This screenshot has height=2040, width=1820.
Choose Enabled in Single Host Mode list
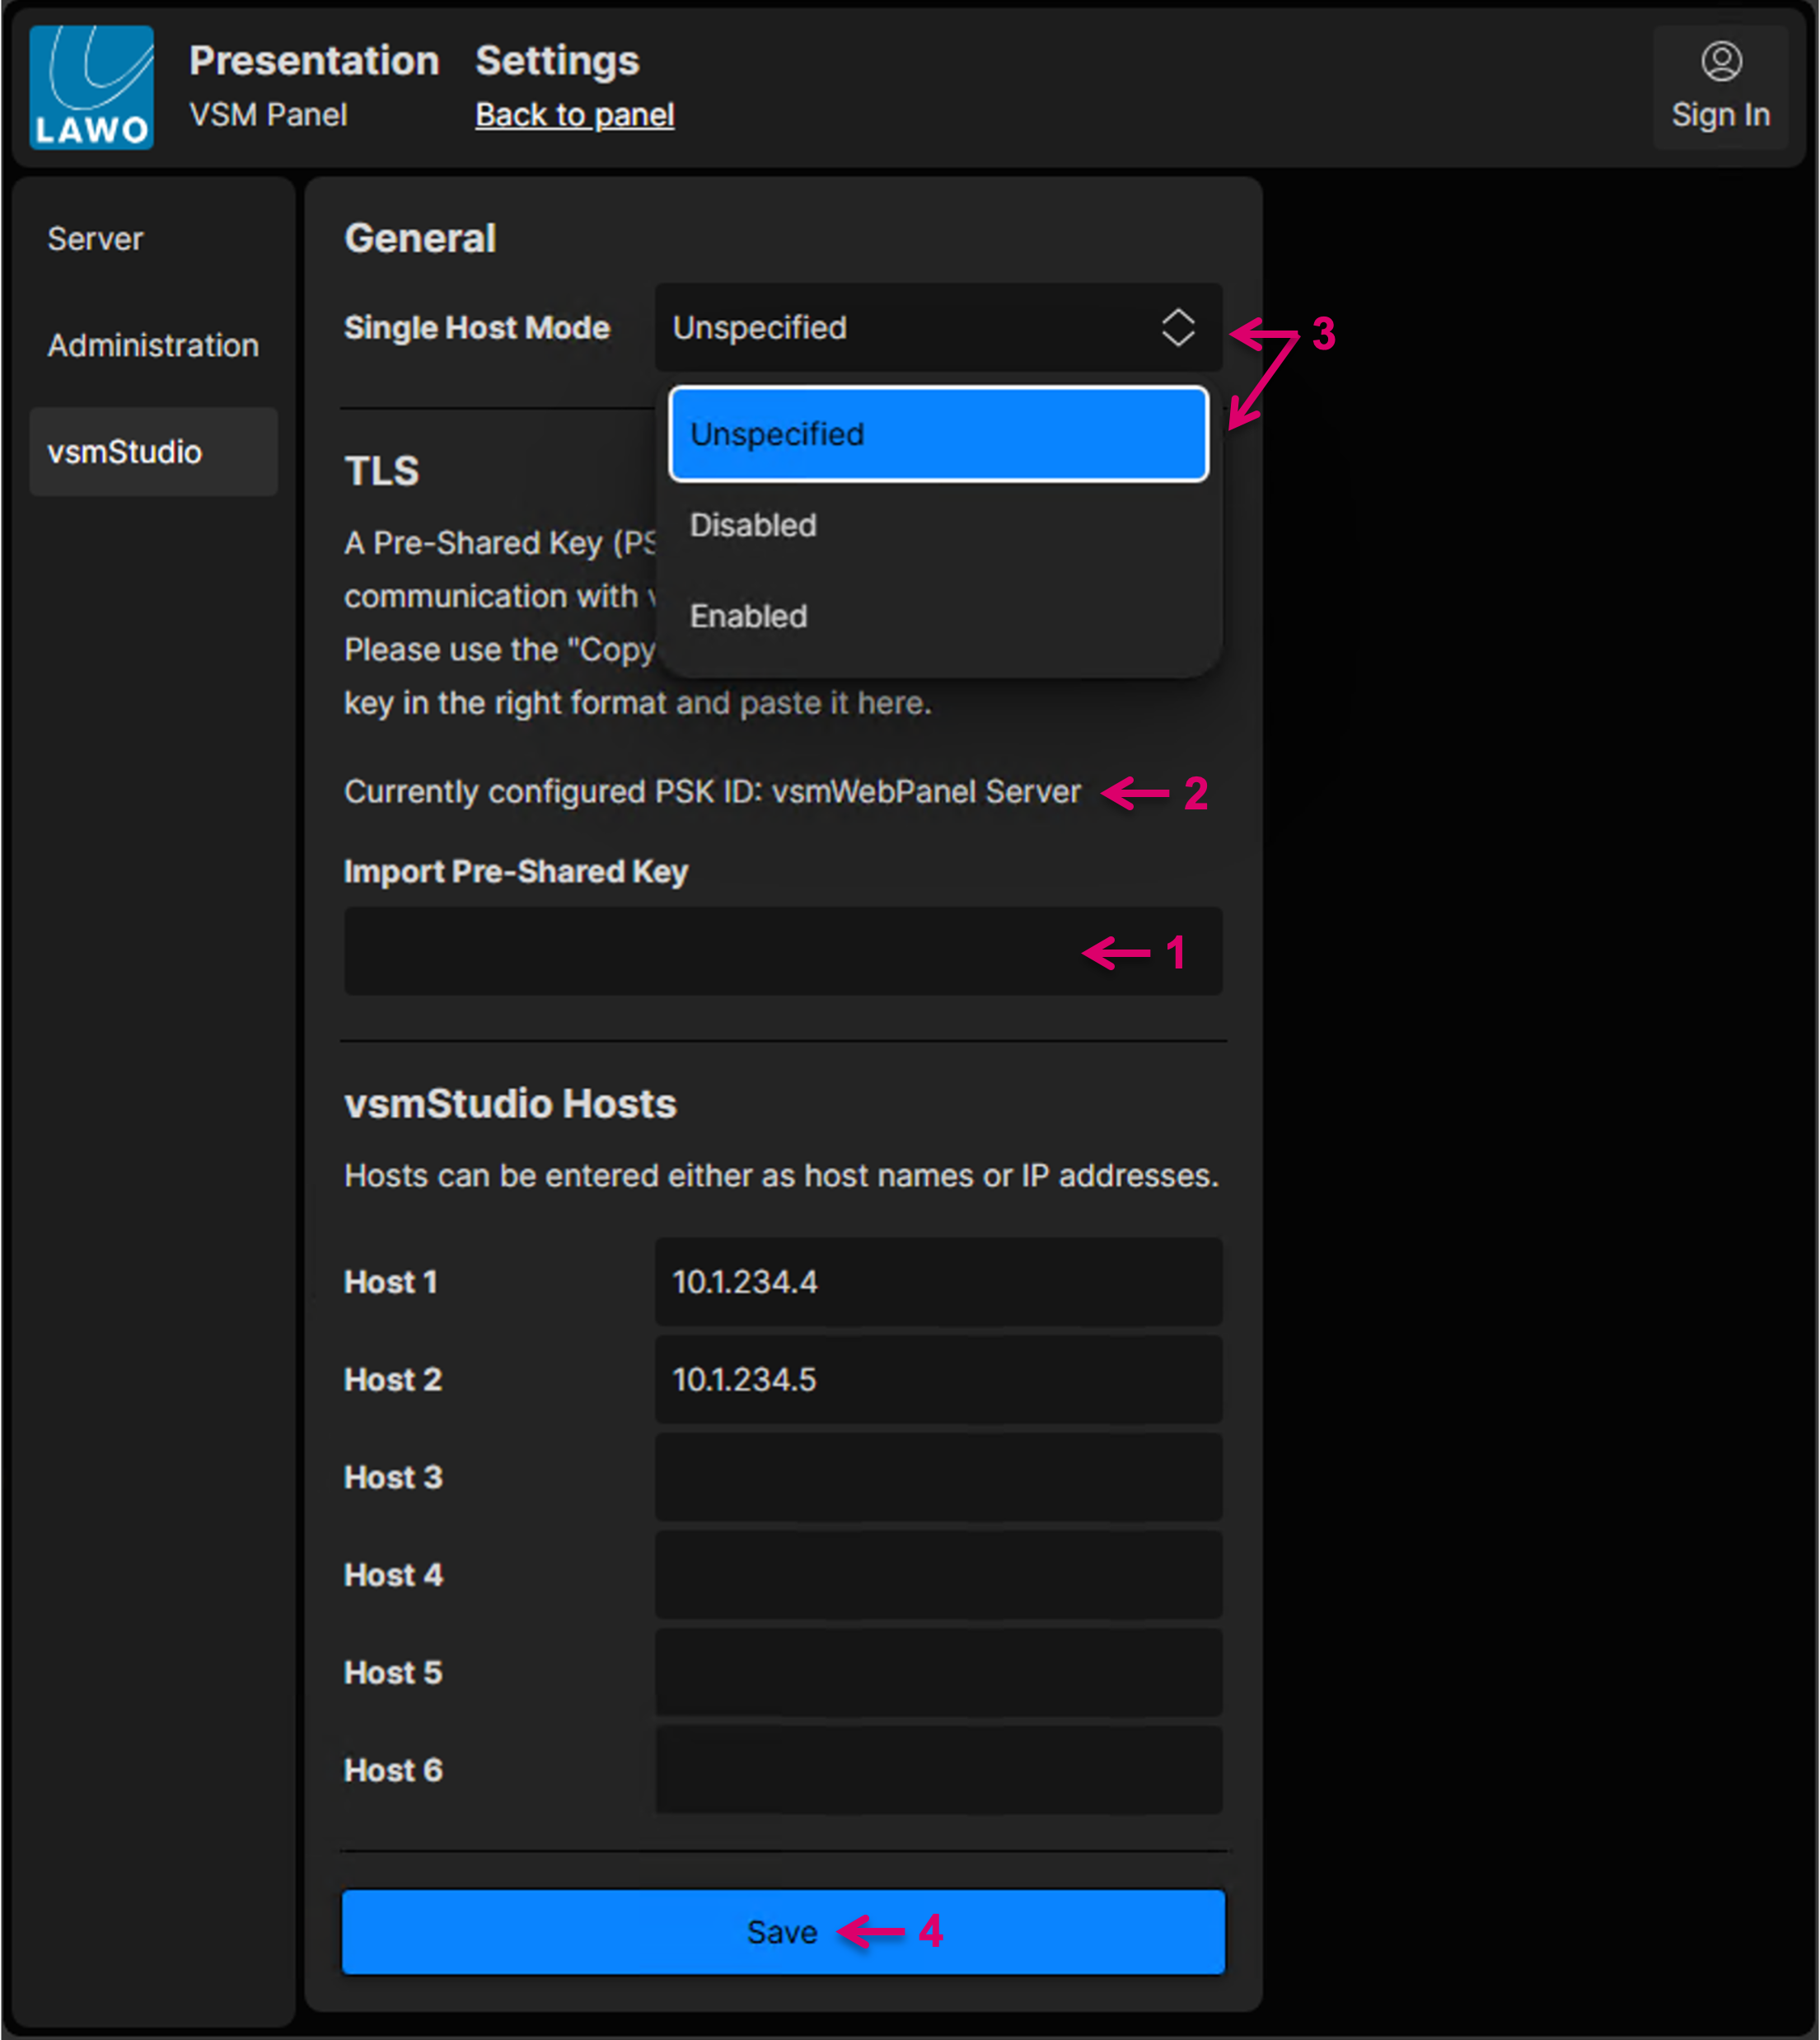(x=748, y=617)
